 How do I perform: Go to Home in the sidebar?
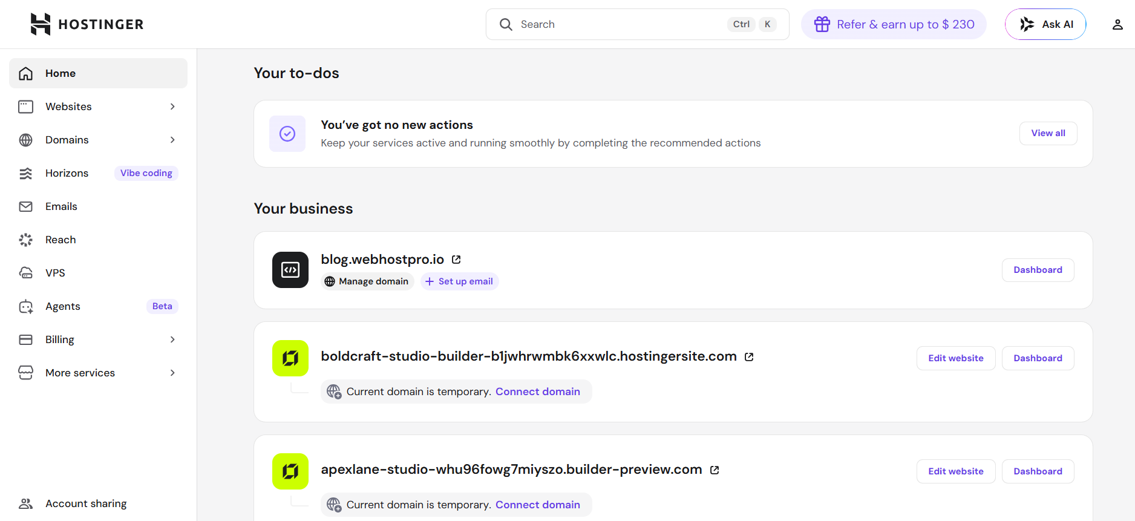pos(98,73)
